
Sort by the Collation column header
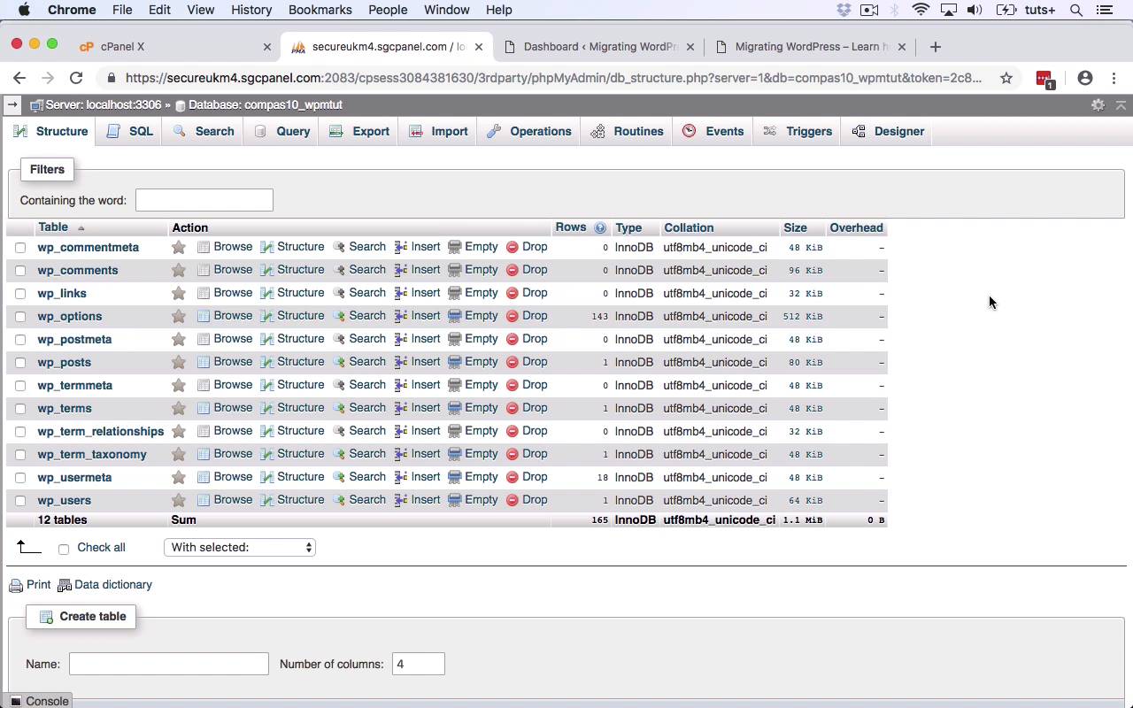[x=689, y=227]
